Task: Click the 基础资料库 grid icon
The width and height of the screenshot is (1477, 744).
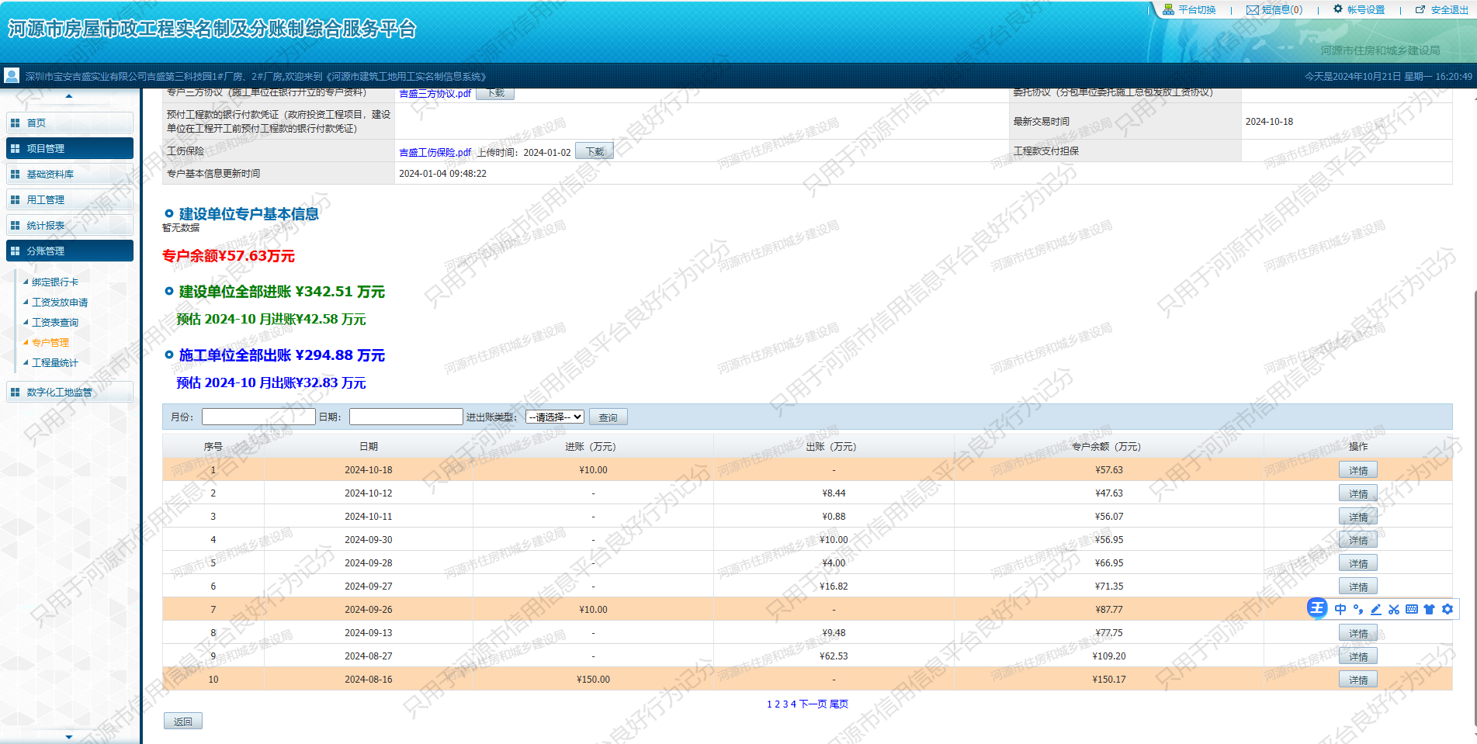Action: click(15, 174)
